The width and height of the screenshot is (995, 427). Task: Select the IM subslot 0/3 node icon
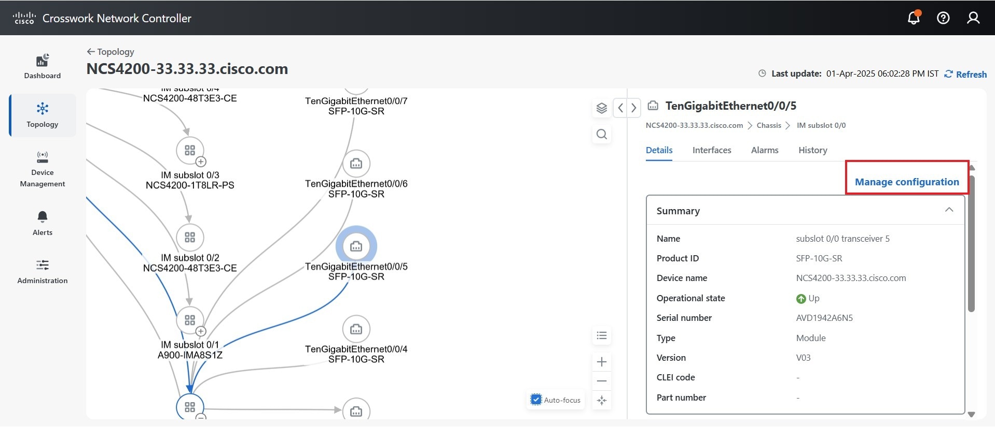coord(190,150)
